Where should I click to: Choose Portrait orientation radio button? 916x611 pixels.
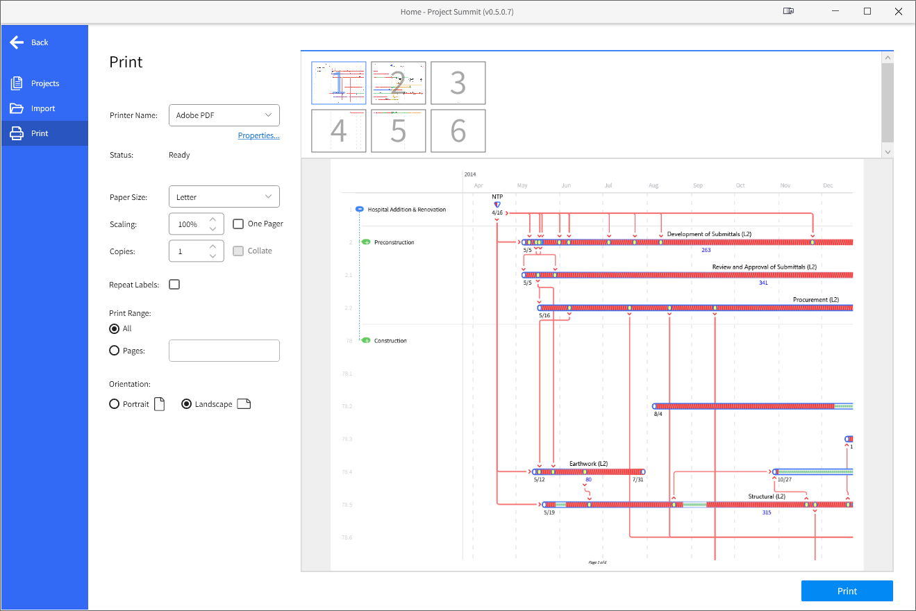coord(115,404)
